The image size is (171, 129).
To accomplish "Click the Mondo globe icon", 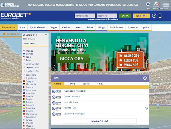I will 24,51.
